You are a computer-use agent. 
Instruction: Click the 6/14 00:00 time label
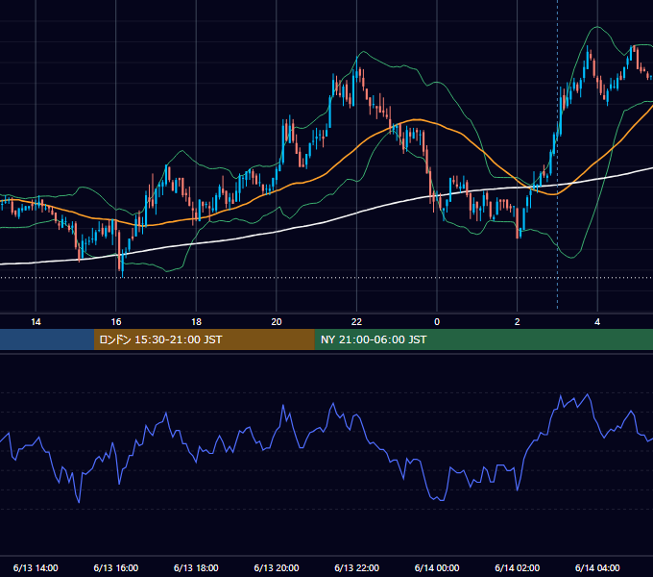coord(437,567)
